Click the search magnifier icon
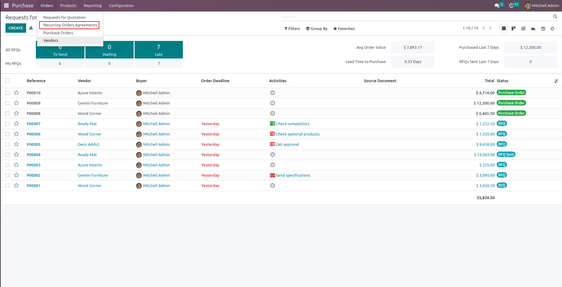Screen dimensions: 562x287 pyautogui.click(x=555, y=17)
